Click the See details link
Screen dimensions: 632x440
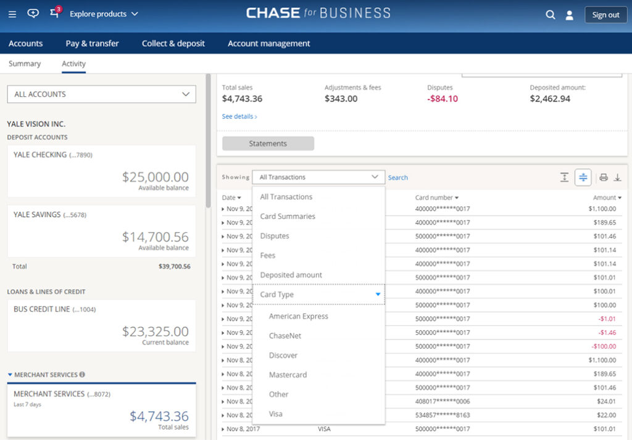click(x=239, y=116)
